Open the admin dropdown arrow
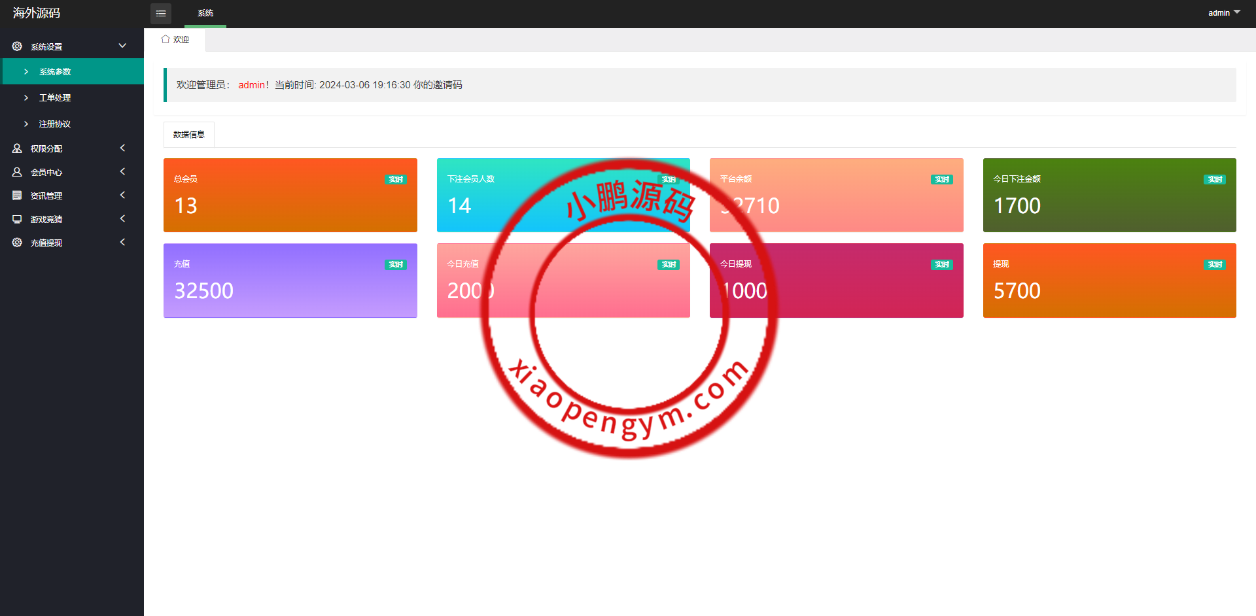This screenshot has height=616, width=1256. click(x=1237, y=12)
